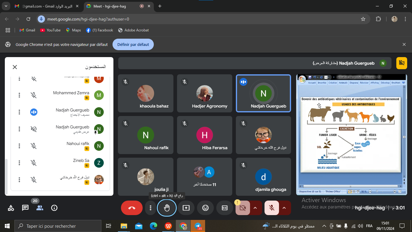Start presenting your screen
This screenshot has height=232, width=412.
pyautogui.click(x=186, y=208)
